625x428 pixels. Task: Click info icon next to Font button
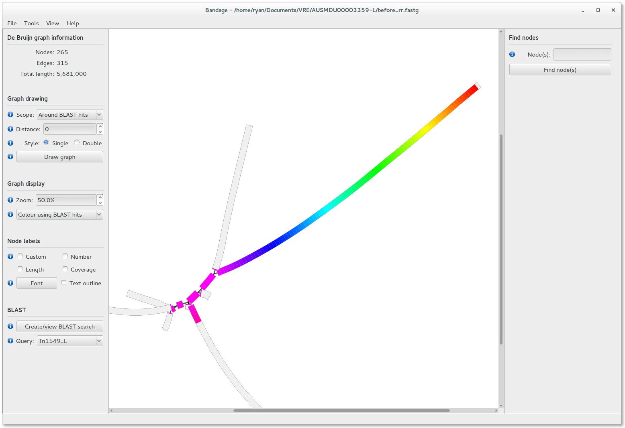10,283
